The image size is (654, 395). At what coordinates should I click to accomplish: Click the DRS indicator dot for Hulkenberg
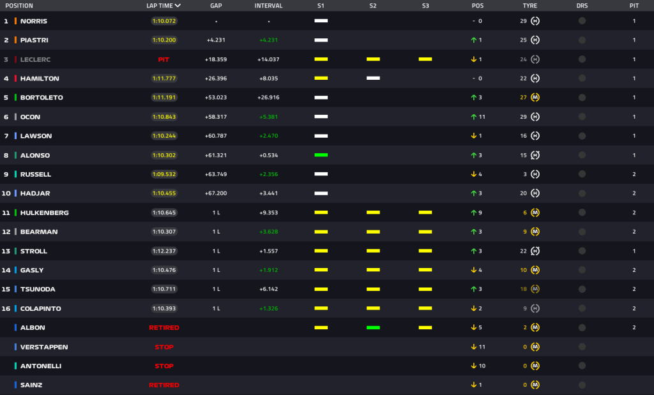point(582,212)
